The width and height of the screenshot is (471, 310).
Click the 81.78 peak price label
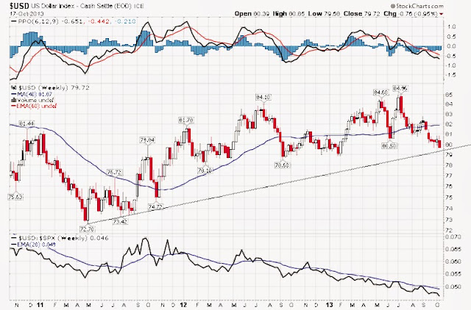(x=186, y=120)
